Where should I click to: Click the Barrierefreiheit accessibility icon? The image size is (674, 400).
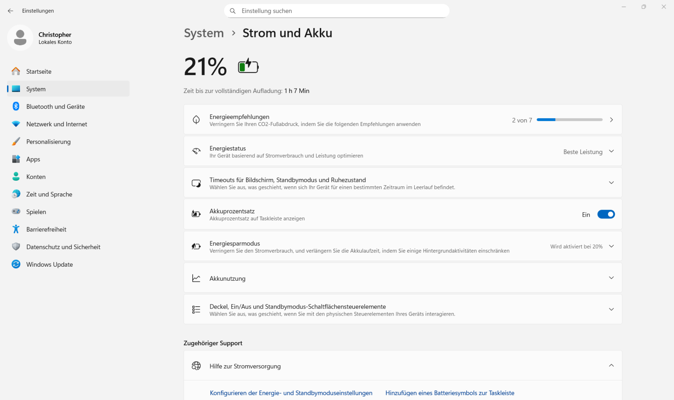pos(16,229)
